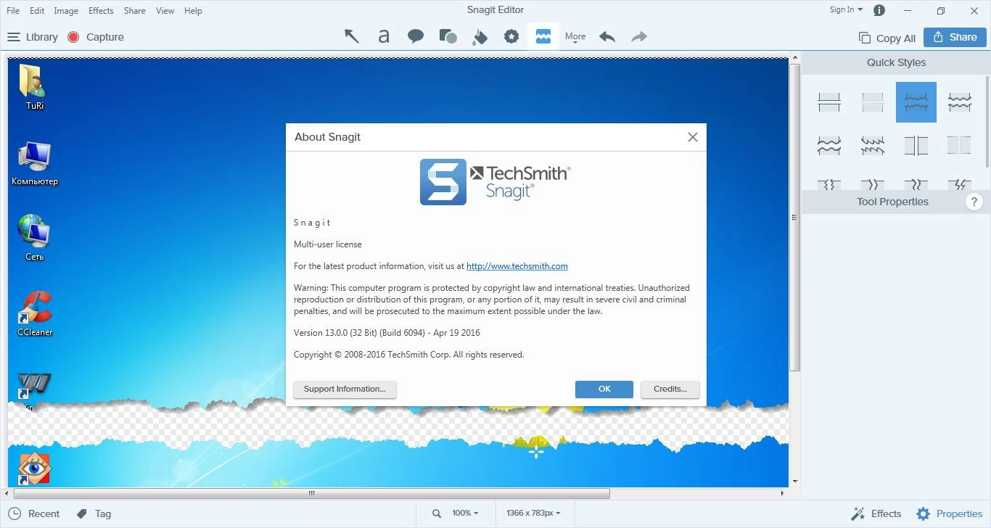Click Copy All button
The height and width of the screenshot is (528, 991).
[x=887, y=38]
